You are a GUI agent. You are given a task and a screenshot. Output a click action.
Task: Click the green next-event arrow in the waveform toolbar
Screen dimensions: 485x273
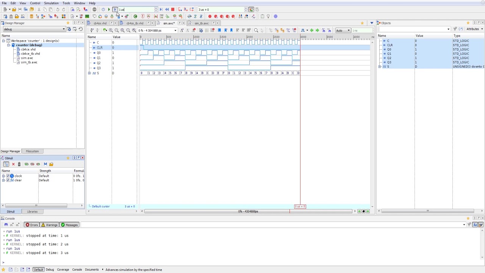(317, 30)
